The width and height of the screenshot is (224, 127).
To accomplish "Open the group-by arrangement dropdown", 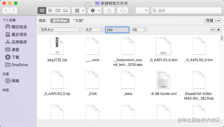I will coord(79,10).
